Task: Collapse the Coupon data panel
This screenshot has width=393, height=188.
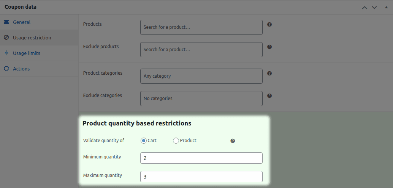Action: click(x=386, y=7)
